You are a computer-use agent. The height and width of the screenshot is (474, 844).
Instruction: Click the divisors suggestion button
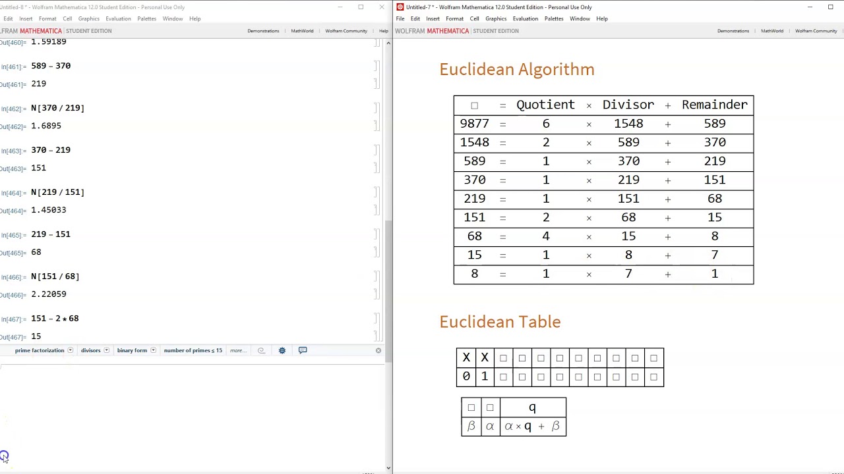click(91, 350)
